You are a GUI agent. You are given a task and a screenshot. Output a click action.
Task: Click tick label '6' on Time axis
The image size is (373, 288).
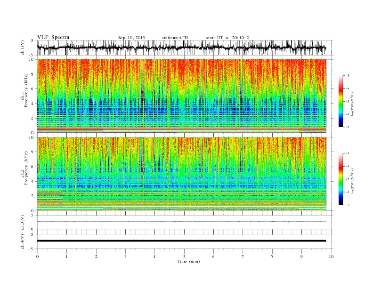pos(213,256)
